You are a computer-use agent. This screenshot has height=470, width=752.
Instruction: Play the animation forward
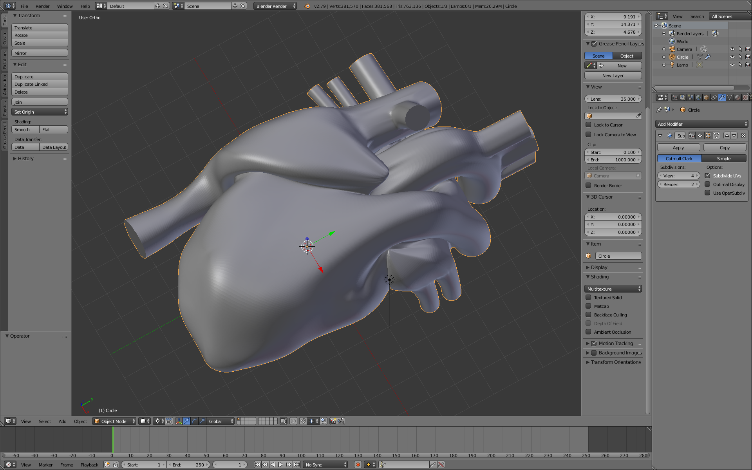coord(281,465)
